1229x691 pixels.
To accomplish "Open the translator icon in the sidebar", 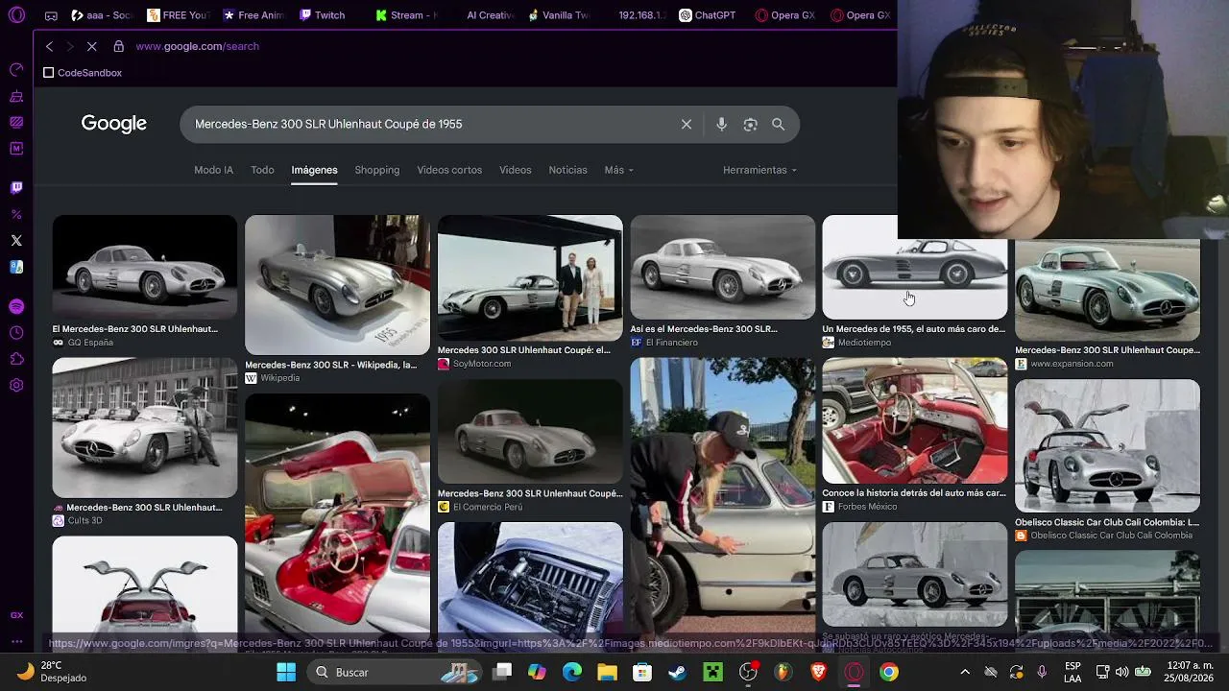I will point(16,268).
